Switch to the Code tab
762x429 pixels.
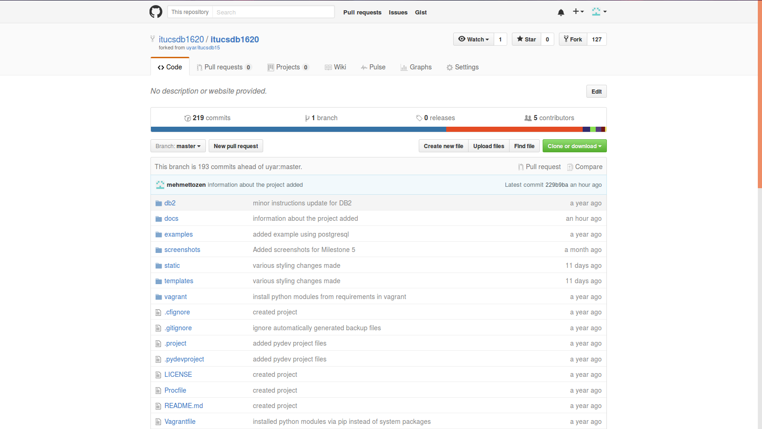170,67
